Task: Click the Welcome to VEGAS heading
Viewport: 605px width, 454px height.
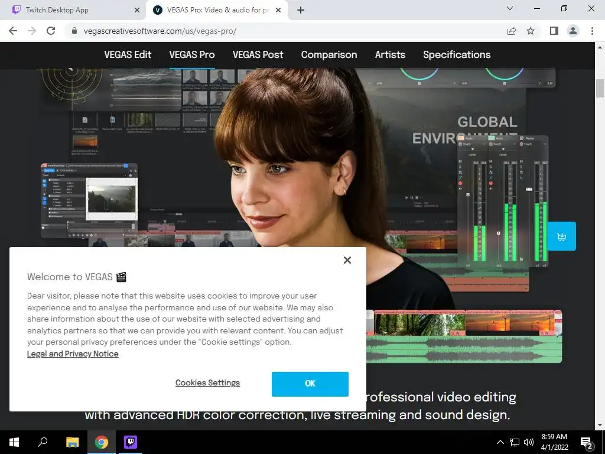Action: coord(77,277)
